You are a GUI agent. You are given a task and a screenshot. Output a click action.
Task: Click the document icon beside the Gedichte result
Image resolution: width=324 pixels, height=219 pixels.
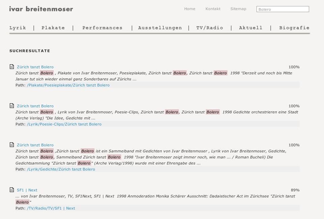tap(12, 144)
